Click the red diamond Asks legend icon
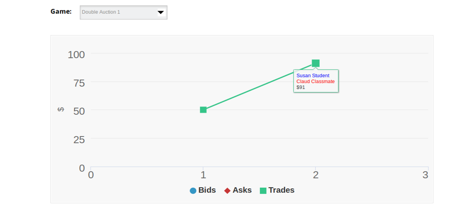This screenshot has height=220, width=475. (x=227, y=191)
